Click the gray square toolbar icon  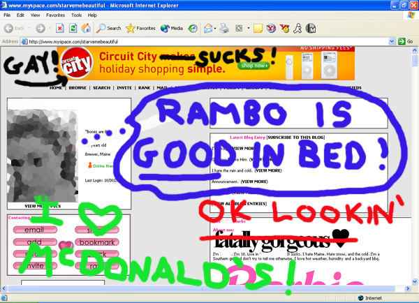click(239, 28)
